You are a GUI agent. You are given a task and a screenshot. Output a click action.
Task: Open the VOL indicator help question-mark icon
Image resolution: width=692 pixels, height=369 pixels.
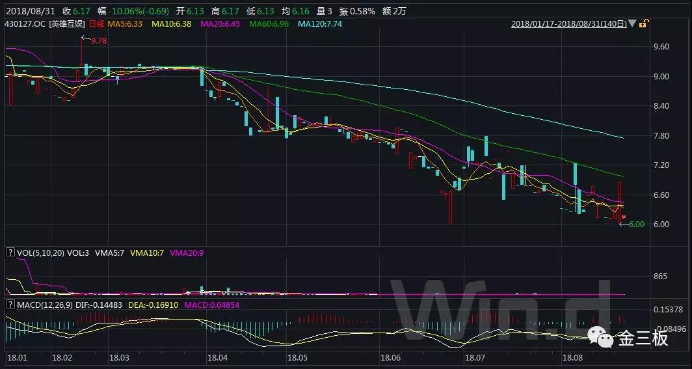click(9, 252)
